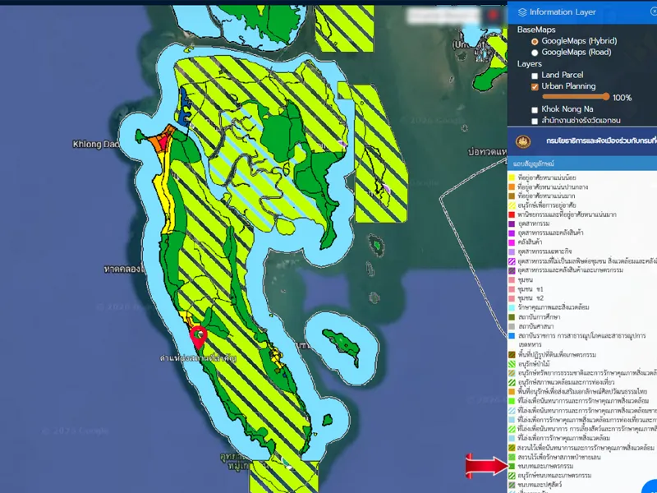Turn on the Khok Nong Na layer
This screenshot has height=493, width=657.
(535, 109)
